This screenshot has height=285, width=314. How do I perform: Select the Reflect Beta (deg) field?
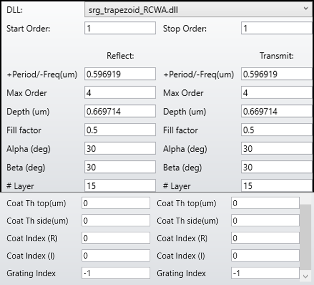[x=120, y=168]
